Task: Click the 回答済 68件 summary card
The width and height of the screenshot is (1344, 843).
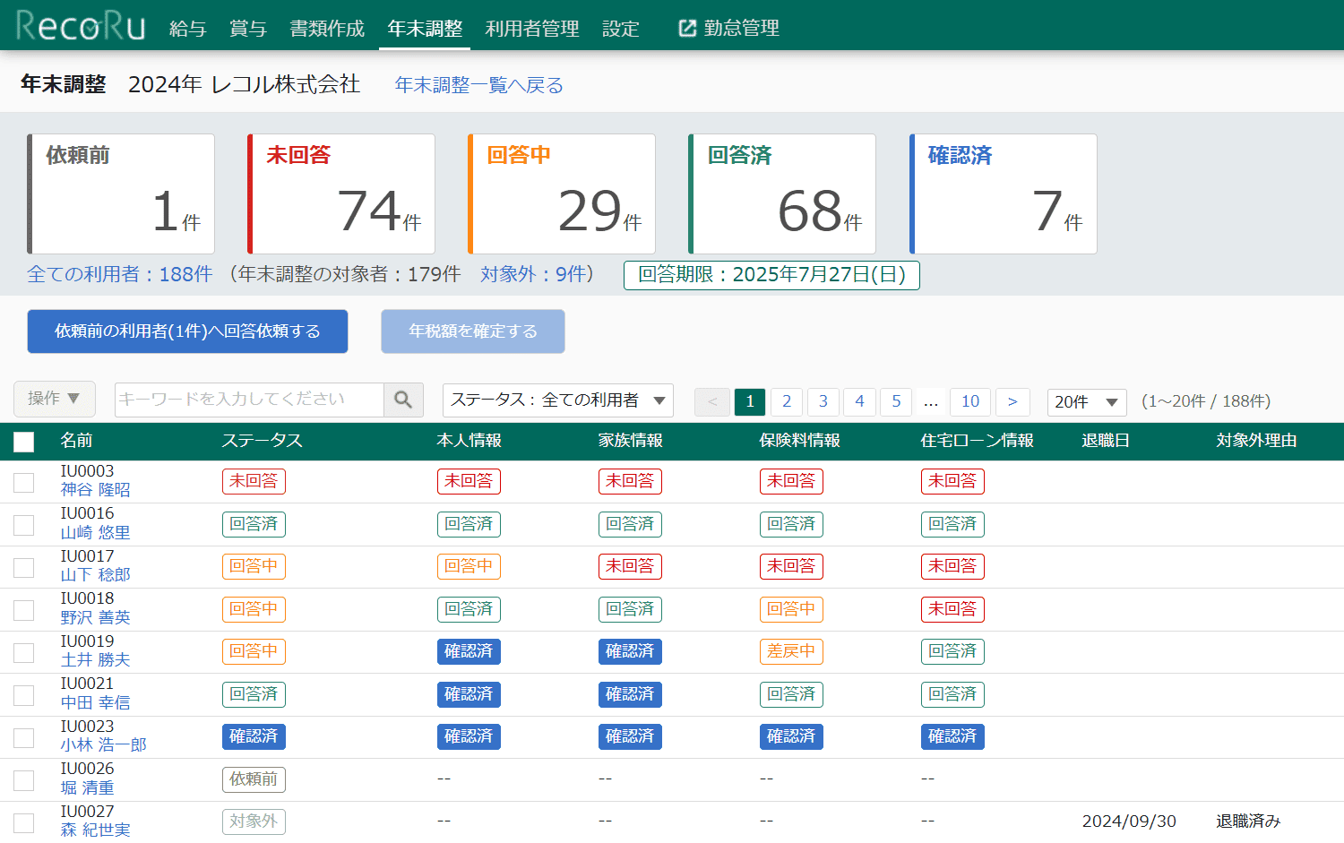Action: 782,194
